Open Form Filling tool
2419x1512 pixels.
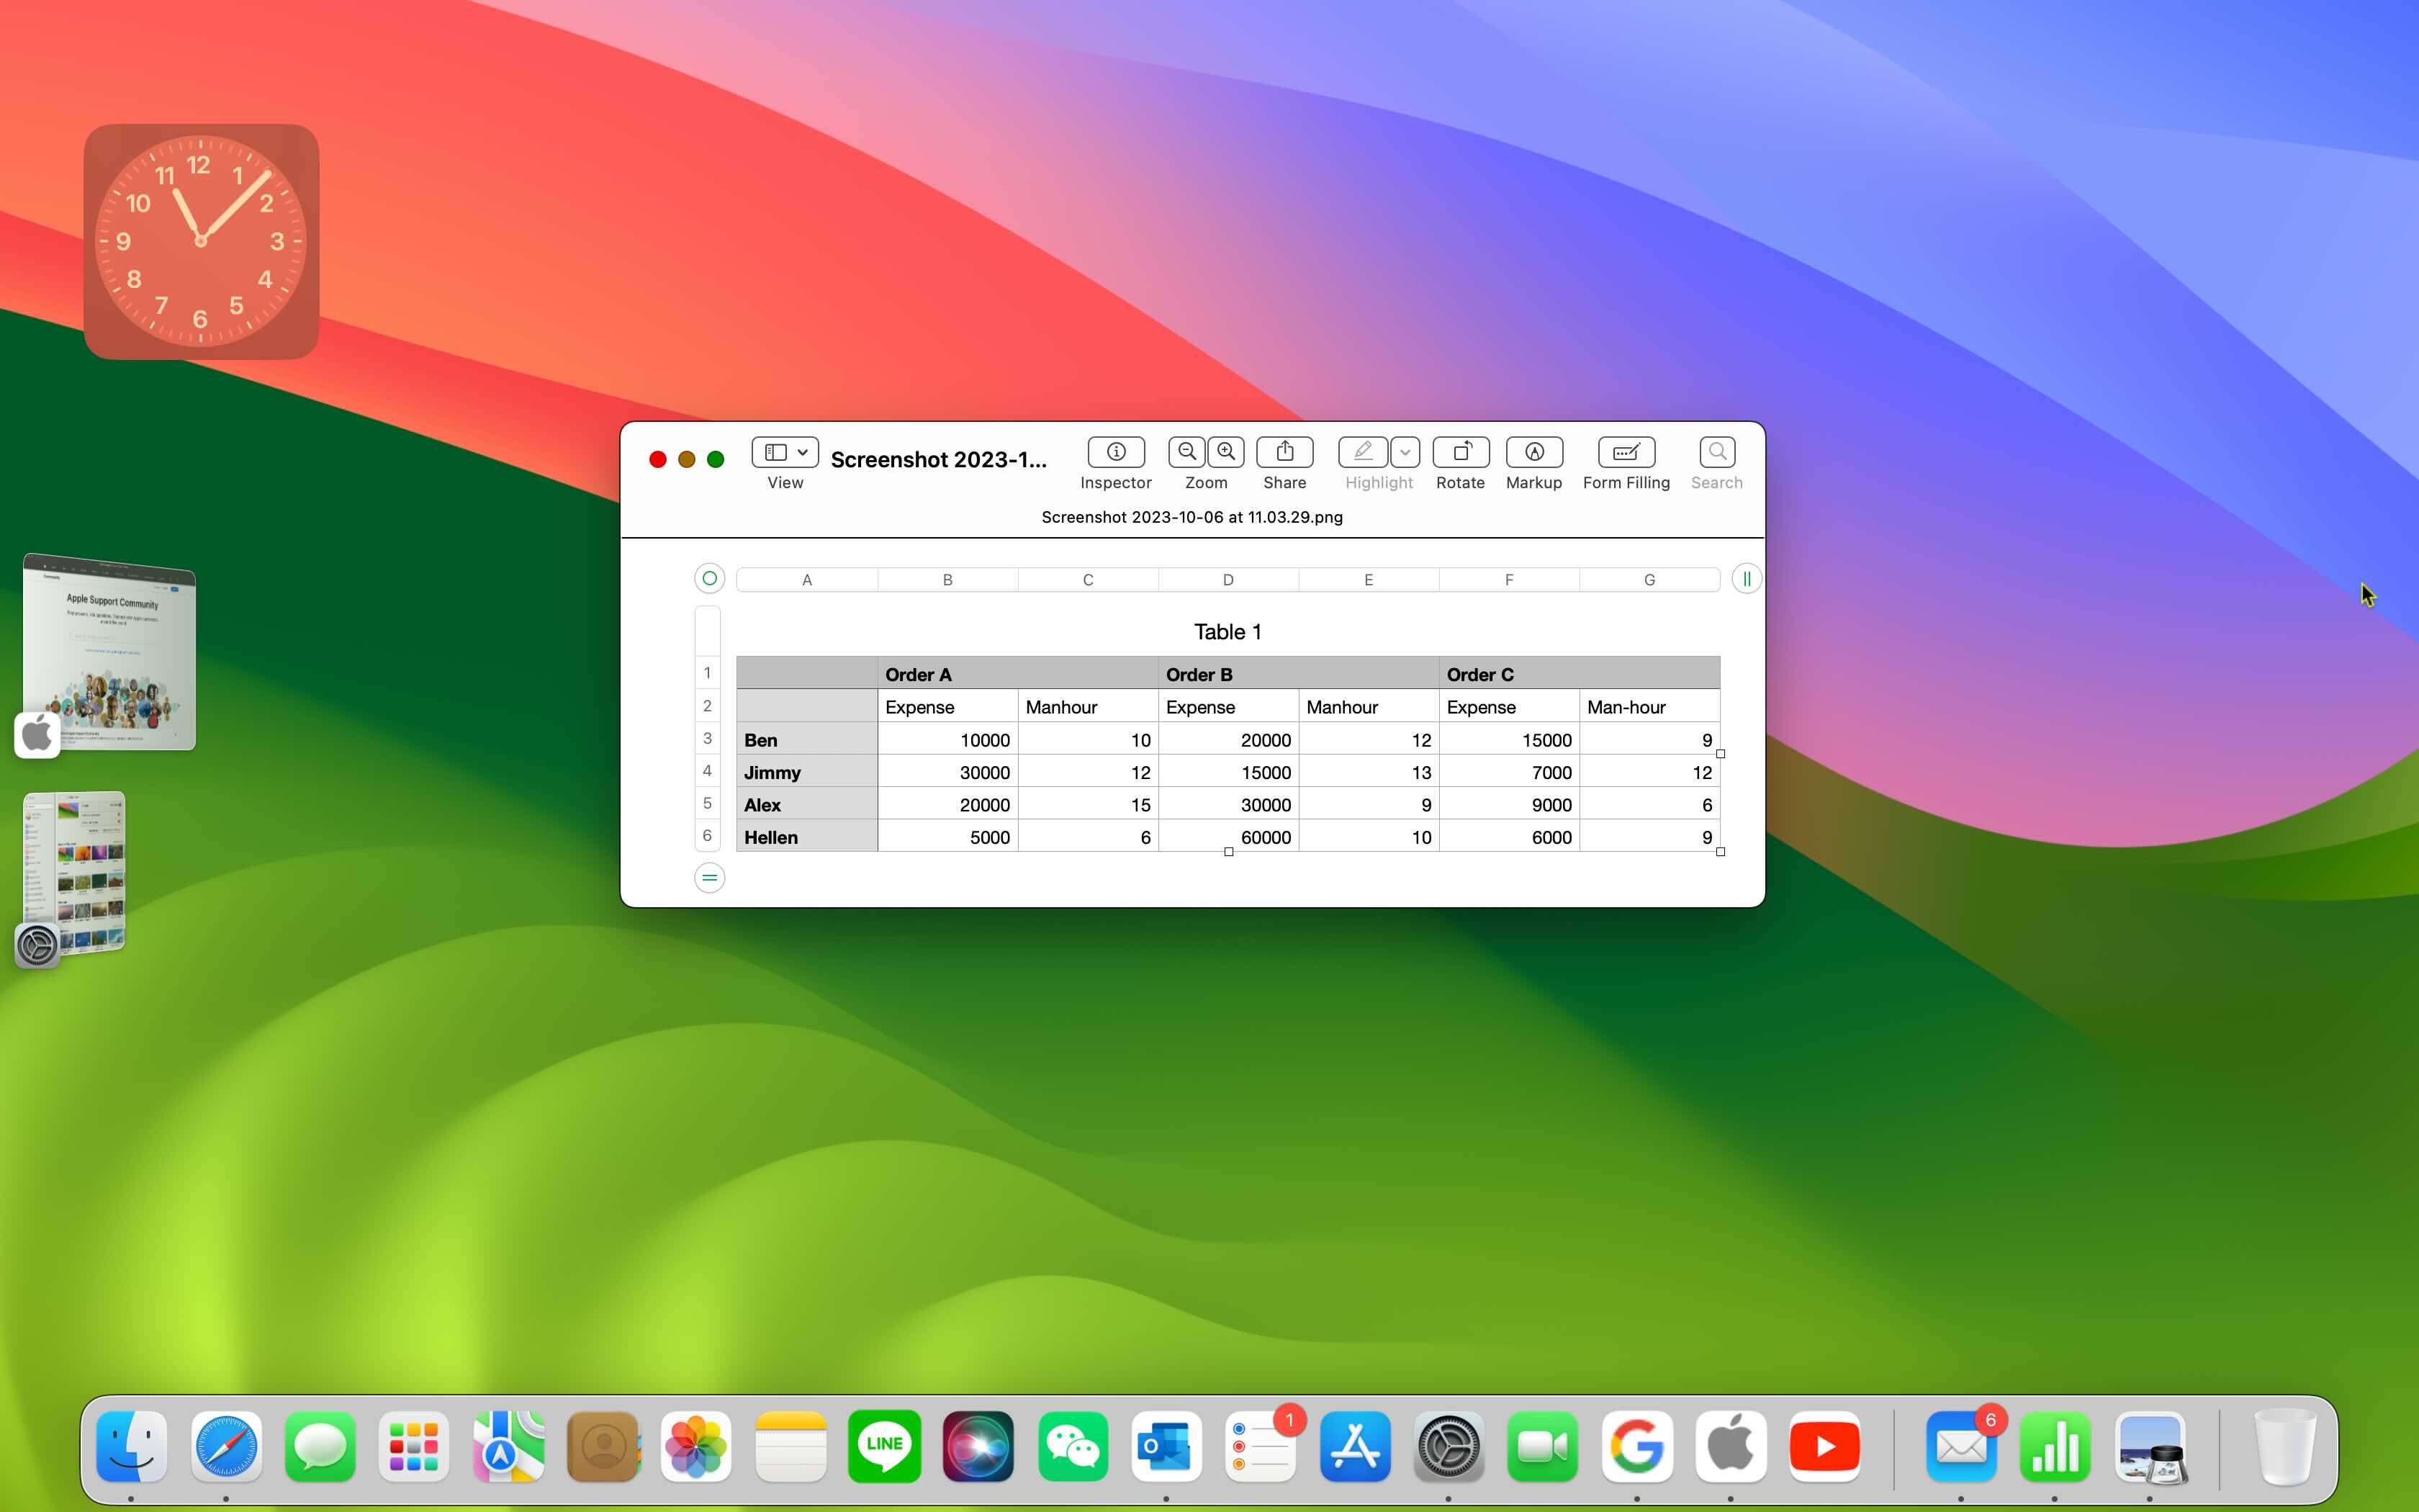[x=1626, y=452]
